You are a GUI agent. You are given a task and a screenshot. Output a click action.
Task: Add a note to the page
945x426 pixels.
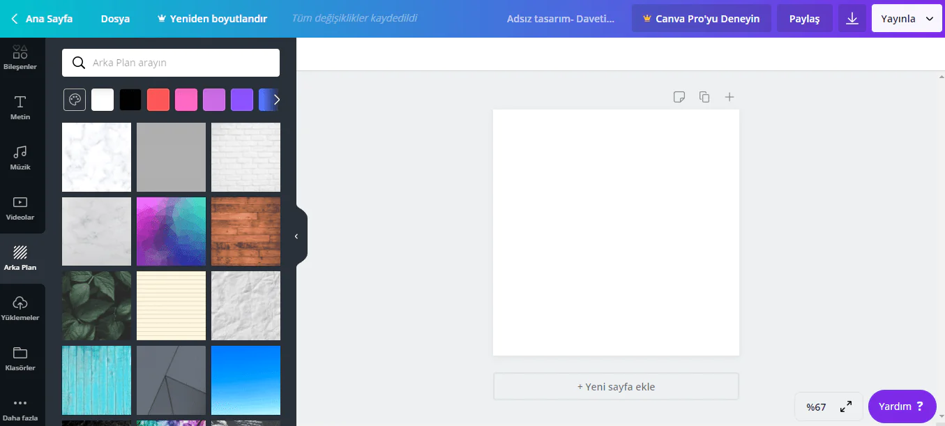point(679,97)
